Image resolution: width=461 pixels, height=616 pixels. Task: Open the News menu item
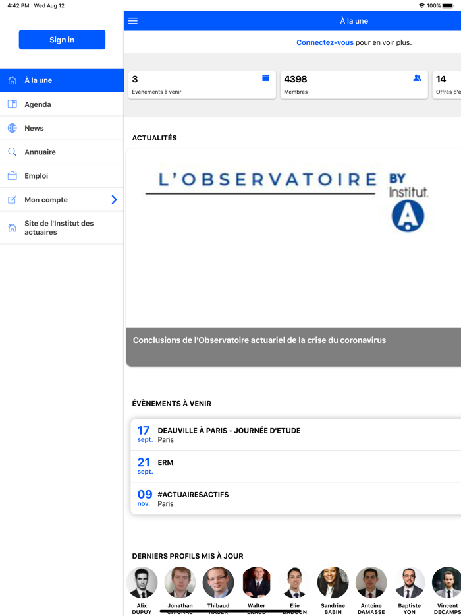62,129
